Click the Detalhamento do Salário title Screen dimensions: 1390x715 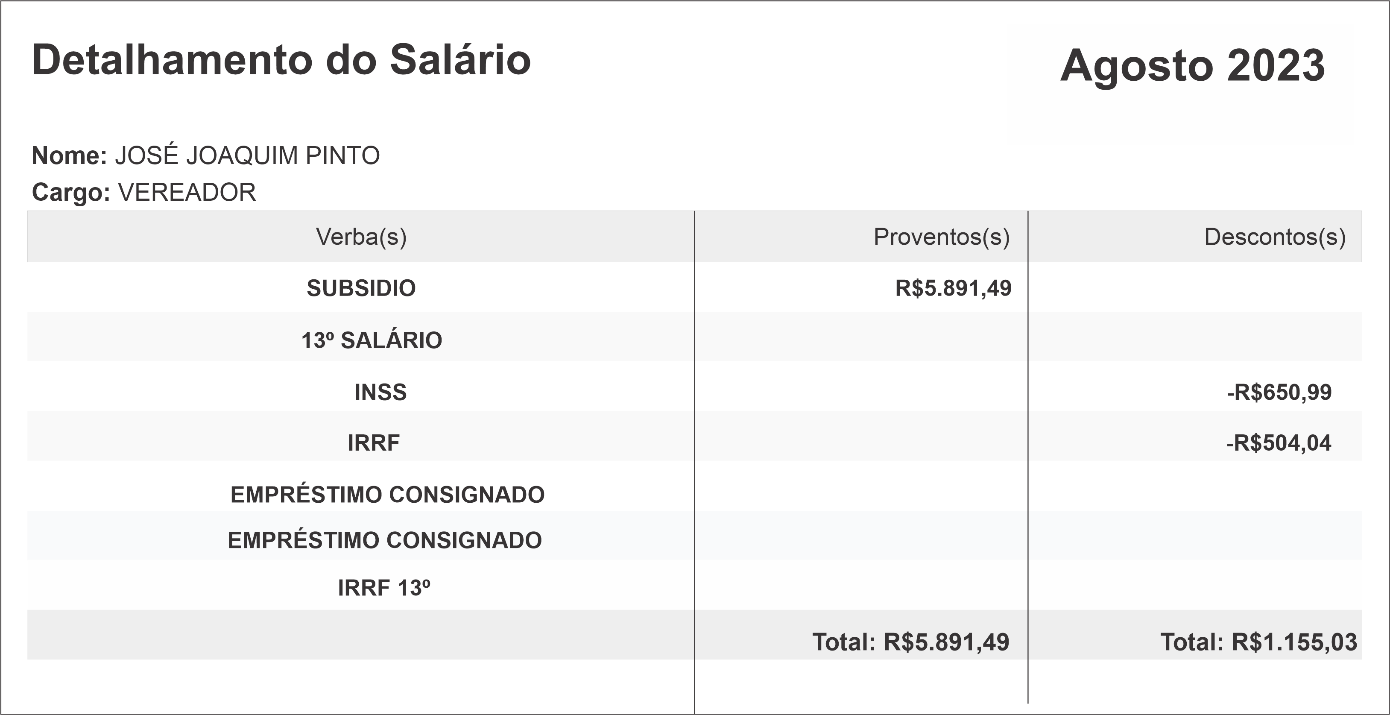point(281,60)
